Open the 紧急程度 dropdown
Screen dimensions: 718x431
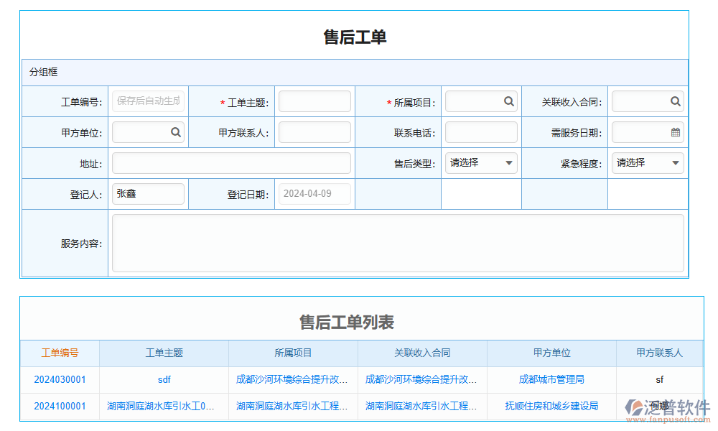click(647, 162)
